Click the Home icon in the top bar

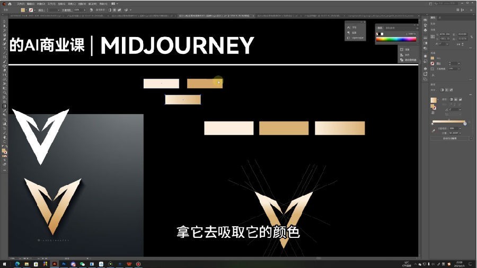[x=10, y=4]
